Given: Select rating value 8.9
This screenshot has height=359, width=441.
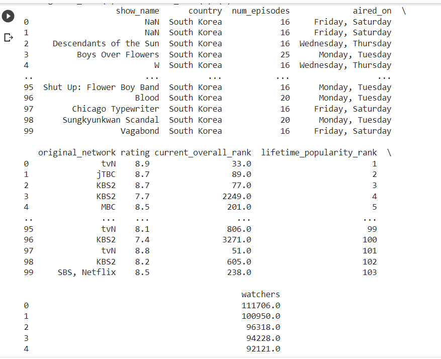Looking at the screenshot, I should (x=142, y=163).
